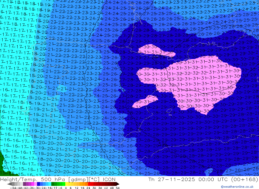This screenshot has height=189, width=259.
Task: Click the '-30' value under the color bar
Action: pos(37,188)
